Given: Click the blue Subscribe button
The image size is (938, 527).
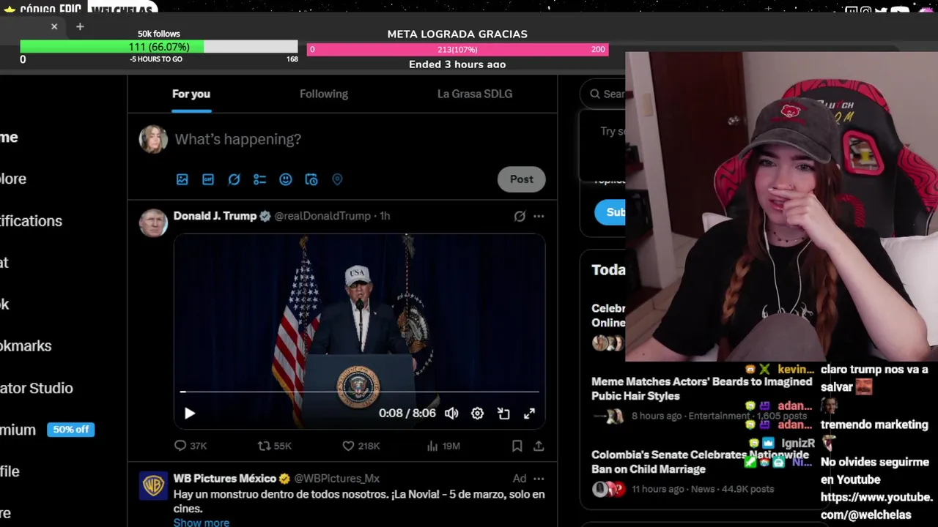Looking at the screenshot, I should click(610, 212).
